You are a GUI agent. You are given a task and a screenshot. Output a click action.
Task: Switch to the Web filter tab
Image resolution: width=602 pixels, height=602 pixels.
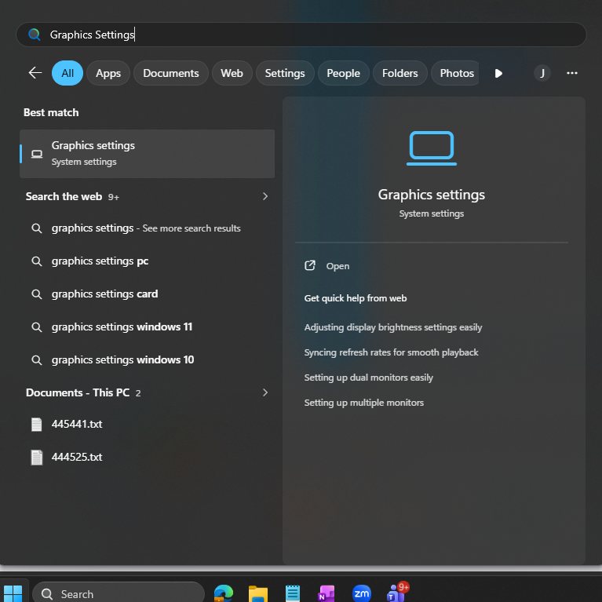(x=232, y=73)
